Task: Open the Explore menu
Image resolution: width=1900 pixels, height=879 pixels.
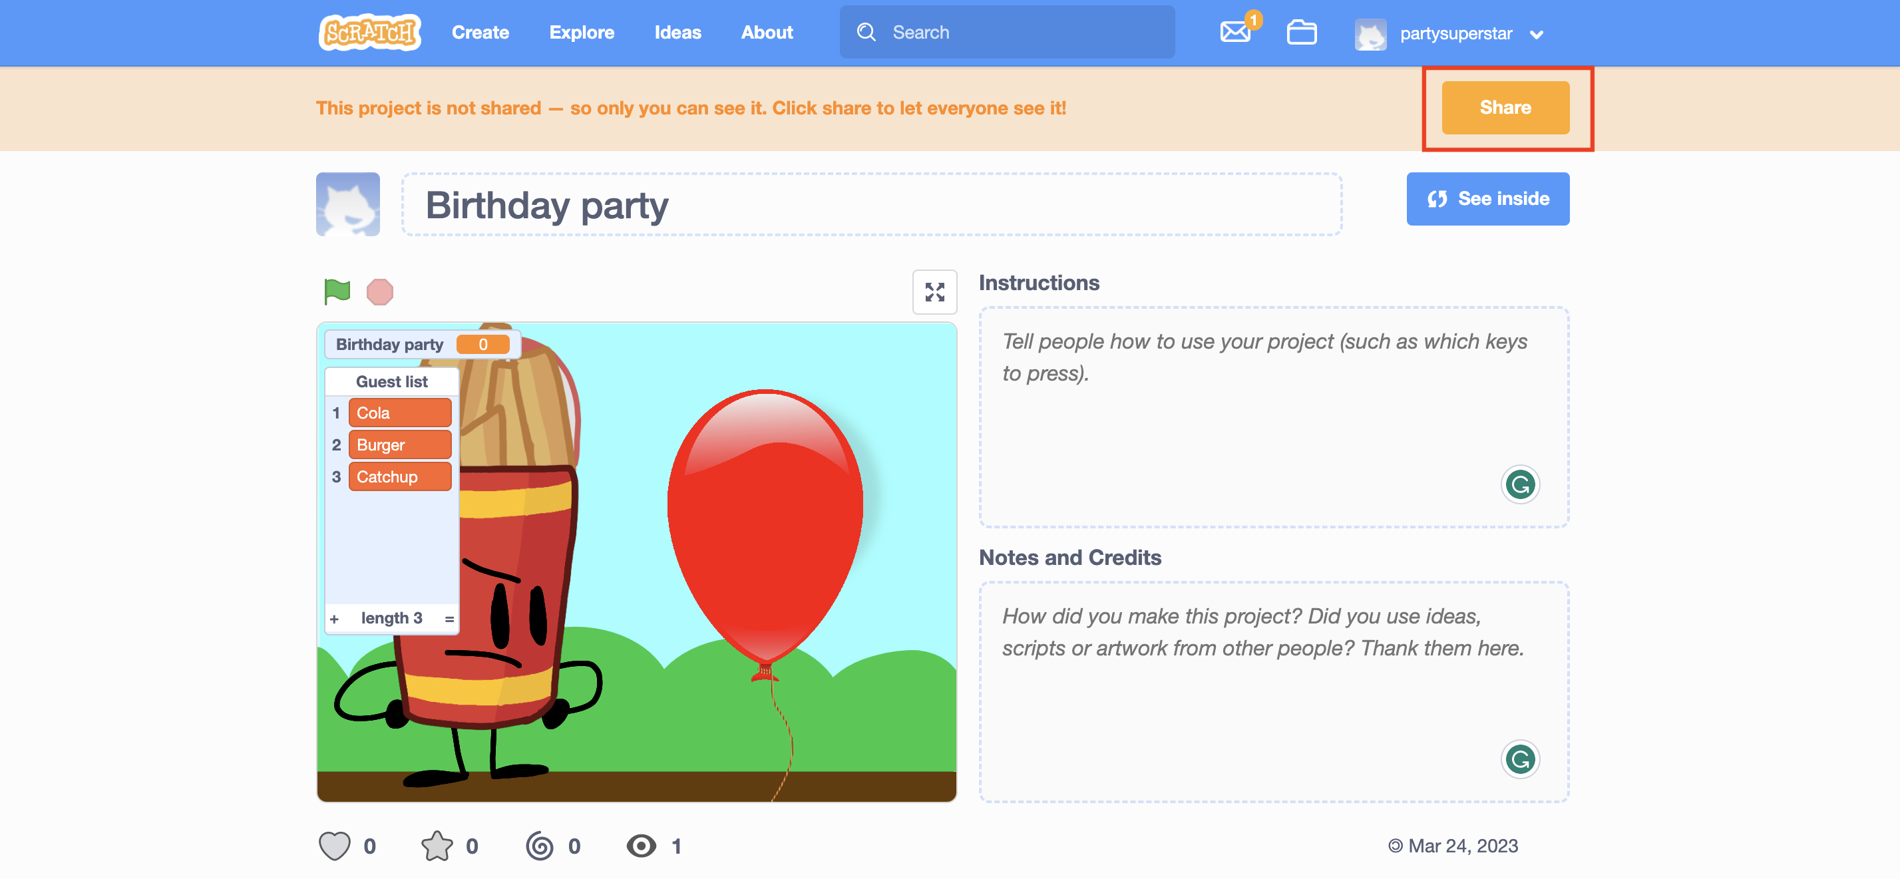Action: pyautogui.click(x=581, y=33)
